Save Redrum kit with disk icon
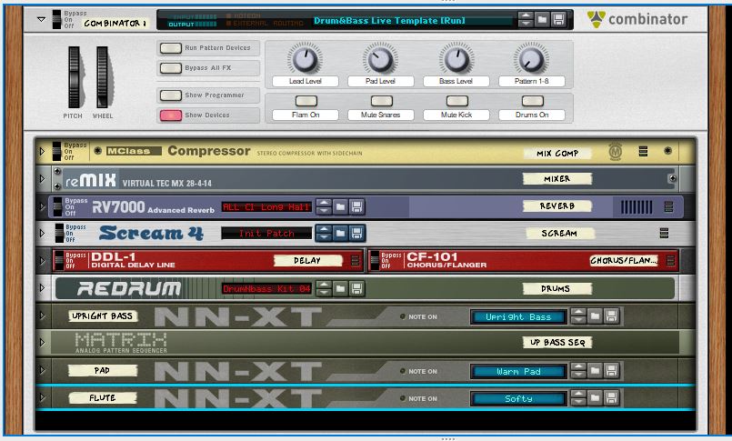This screenshot has height=441, width=732. [x=356, y=288]
